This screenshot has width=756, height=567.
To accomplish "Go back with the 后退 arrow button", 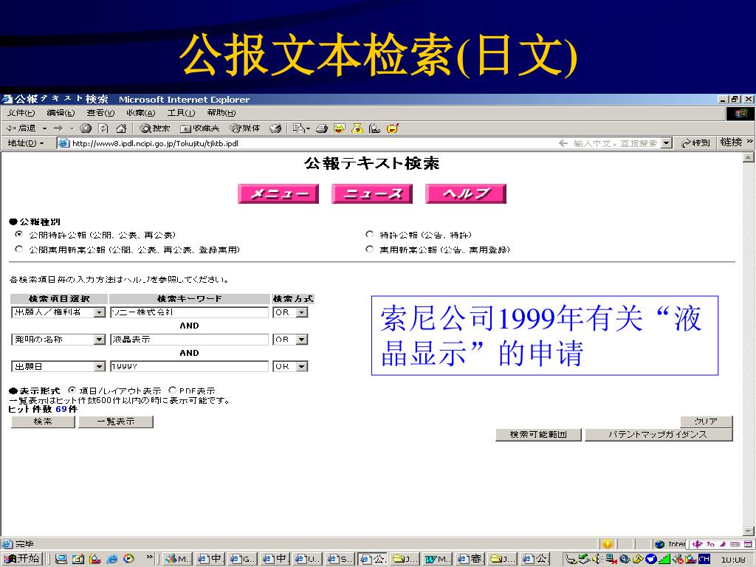I will tap(21, 128).
